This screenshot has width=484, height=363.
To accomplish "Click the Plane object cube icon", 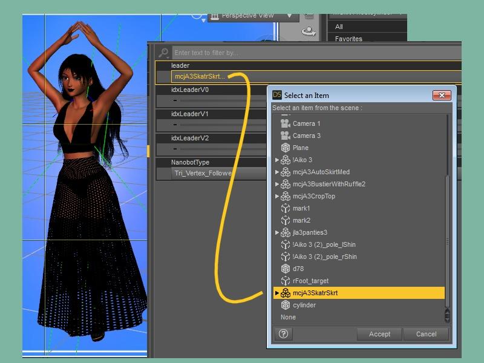I will coord(285,148).
